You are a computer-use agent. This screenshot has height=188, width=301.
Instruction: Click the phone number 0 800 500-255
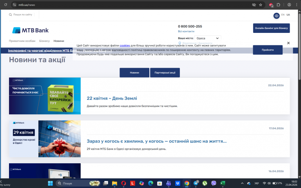[x=190, y=26]
